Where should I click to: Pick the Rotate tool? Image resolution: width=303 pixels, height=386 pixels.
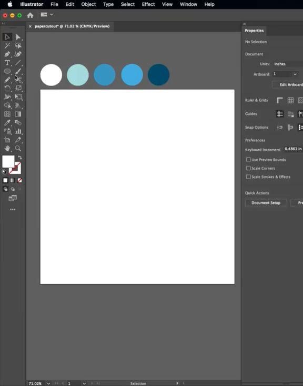click(x=7, y=88)
